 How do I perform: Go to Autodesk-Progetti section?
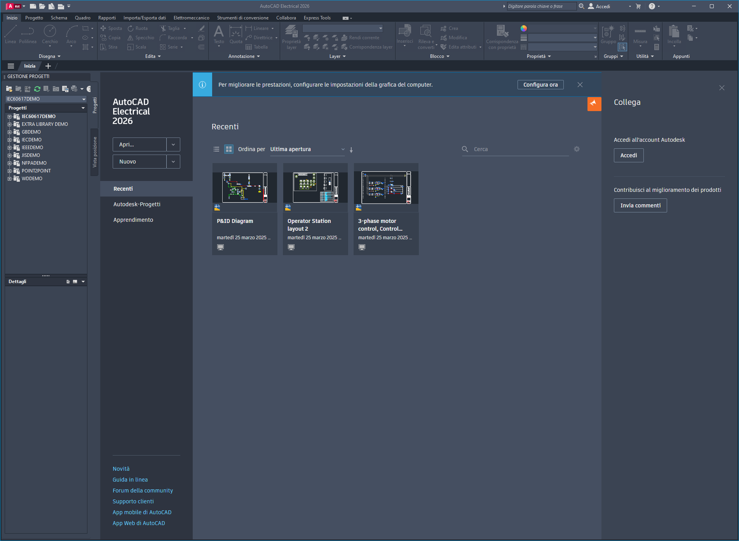(x=137, y=204)
